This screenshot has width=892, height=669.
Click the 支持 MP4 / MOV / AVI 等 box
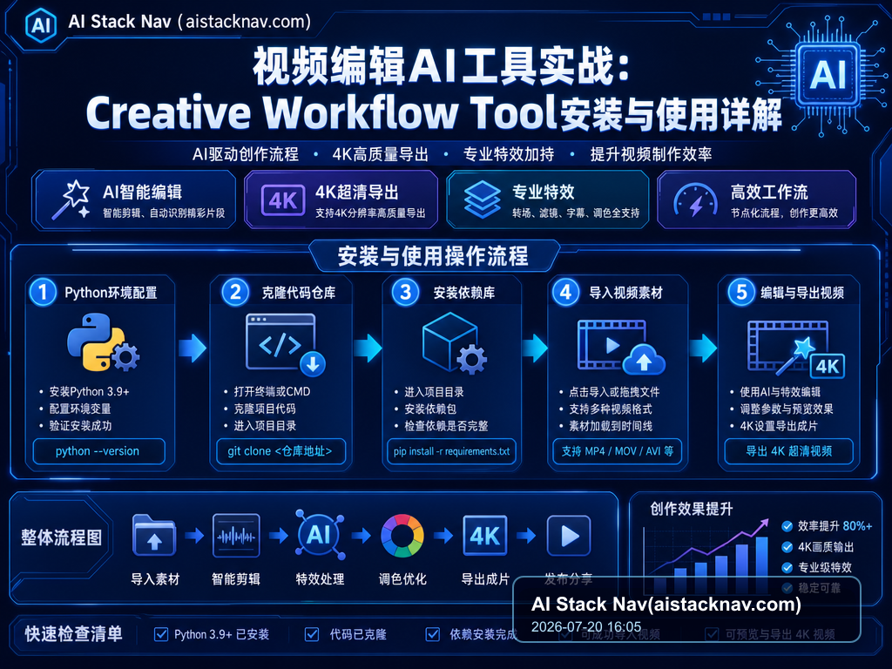coord(618,451)
